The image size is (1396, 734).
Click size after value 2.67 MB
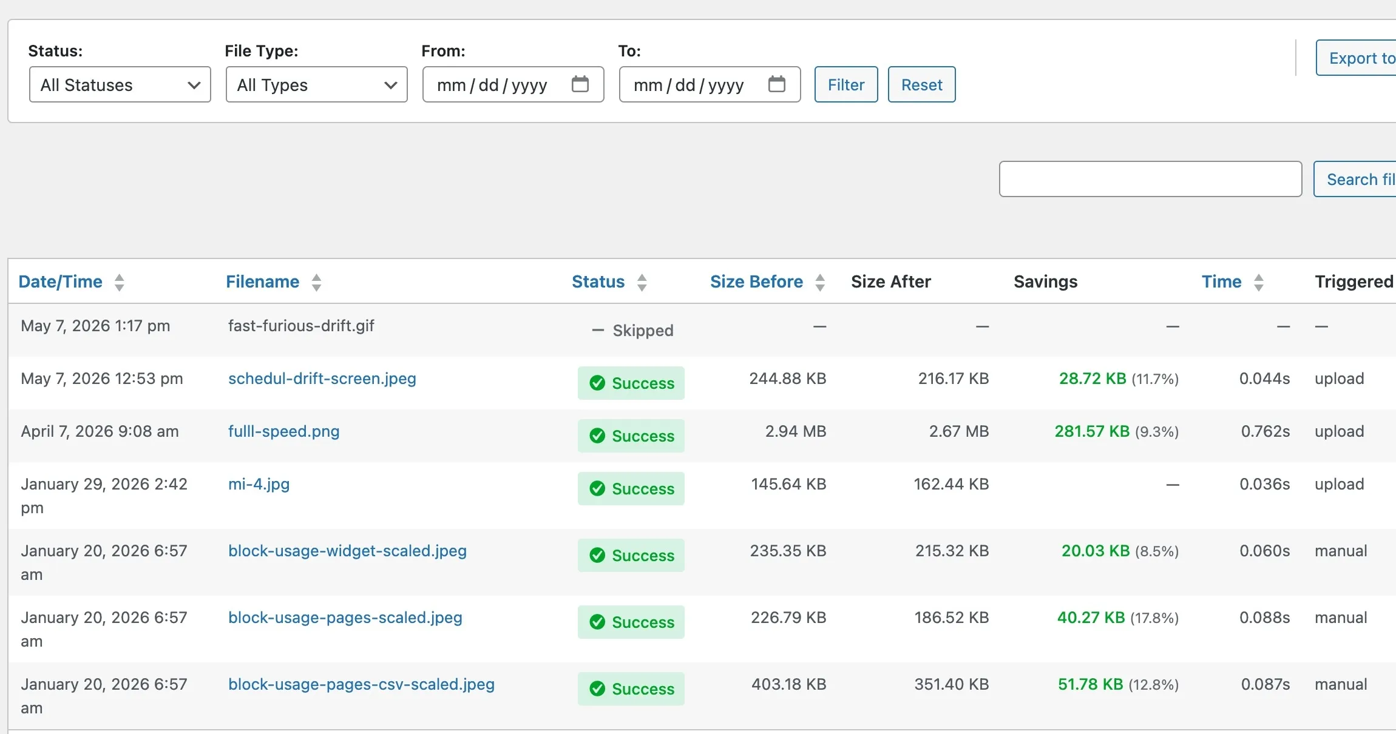click(958, 431)
